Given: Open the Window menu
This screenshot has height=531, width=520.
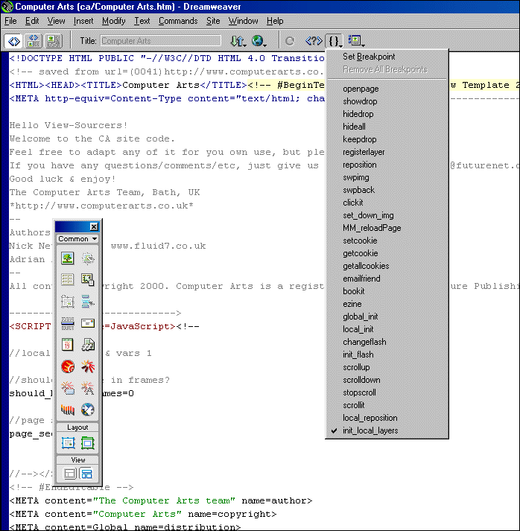Looking at the screenshot, I should (x=243, y=21).
